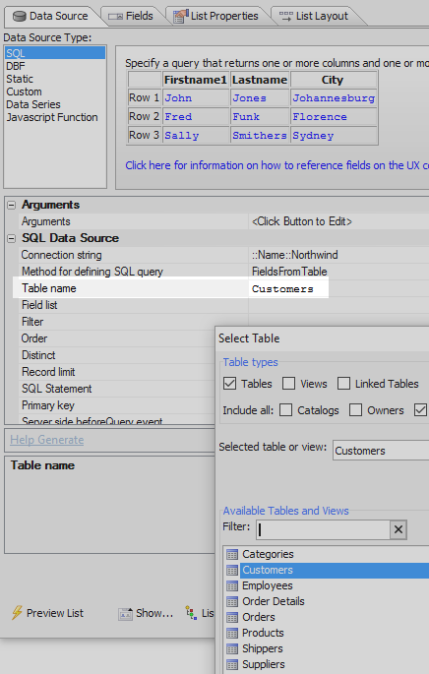
Task: Select the Categories table icon
Action: (x=232, y=555)
